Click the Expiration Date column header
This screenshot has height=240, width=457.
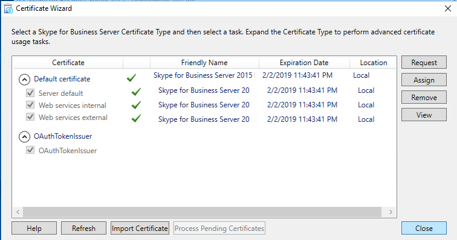304,63
